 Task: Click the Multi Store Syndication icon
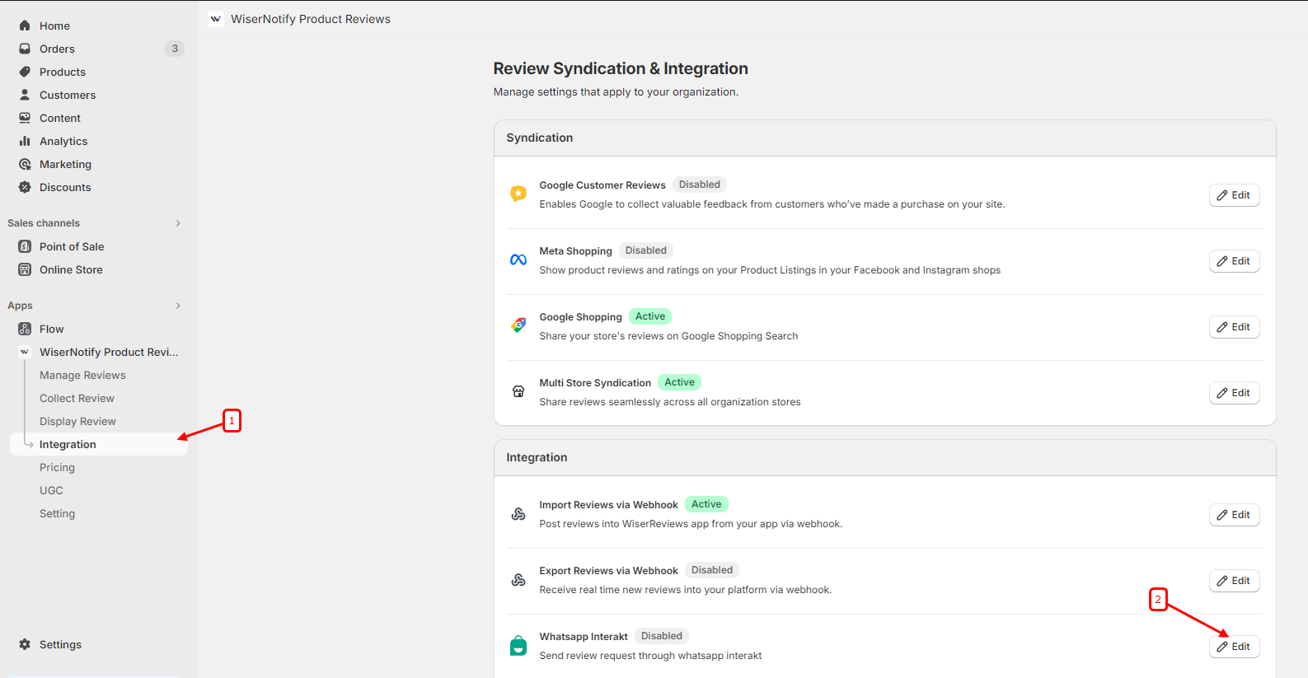point(518,391)
